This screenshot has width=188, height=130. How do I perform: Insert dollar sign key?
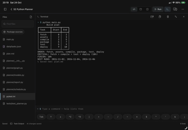(x=146, y=117)
